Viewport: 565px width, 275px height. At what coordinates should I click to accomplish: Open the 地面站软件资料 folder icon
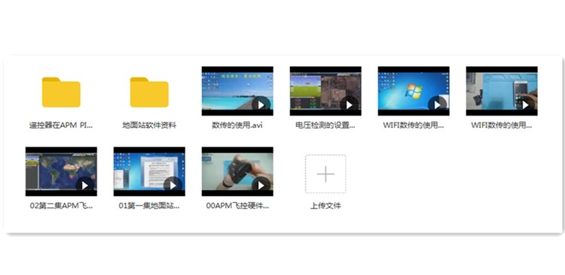[x=149, y=92]
